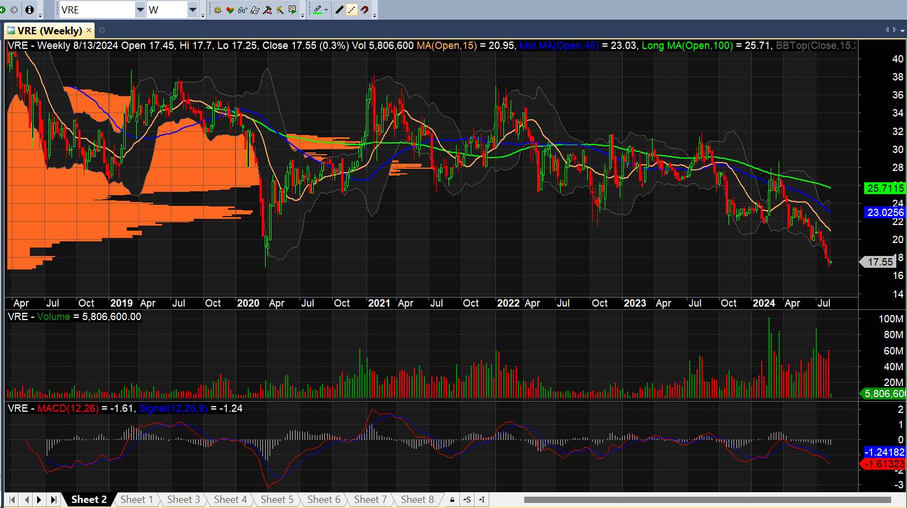Viewport: 907px width, 508px height.
Task: Click the horizontal chart scrollbar
Action: pos(707,500)
